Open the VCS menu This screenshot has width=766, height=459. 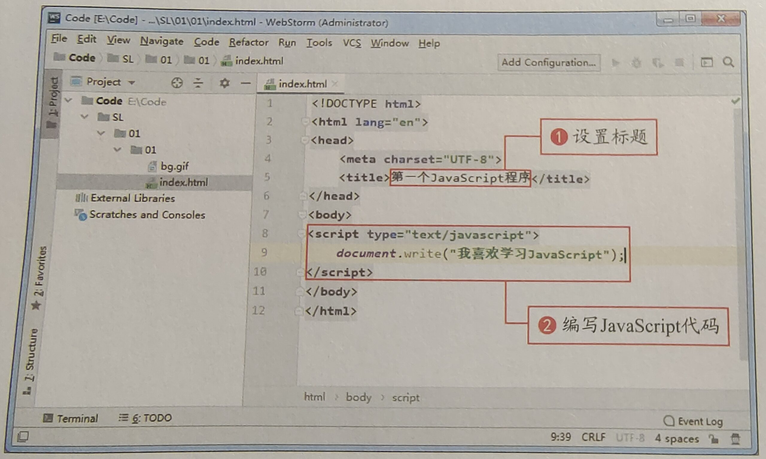pyautogui.click(x=352, y=43)
